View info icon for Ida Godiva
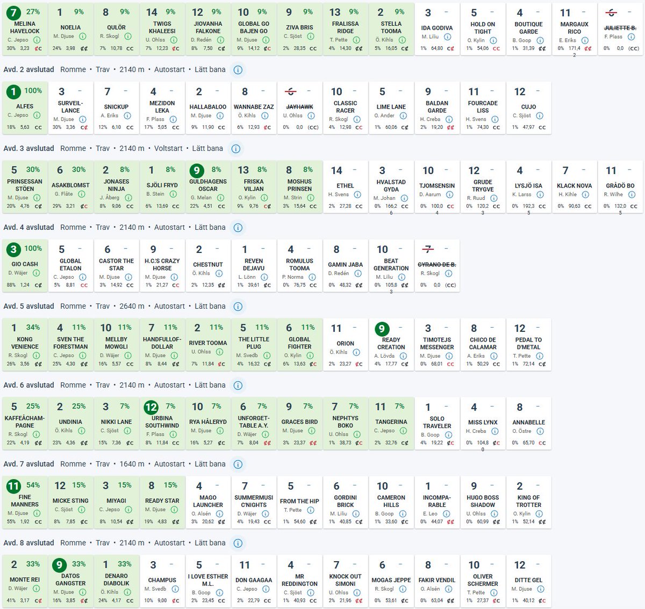The image size is (645, 609). coord(448,37)
